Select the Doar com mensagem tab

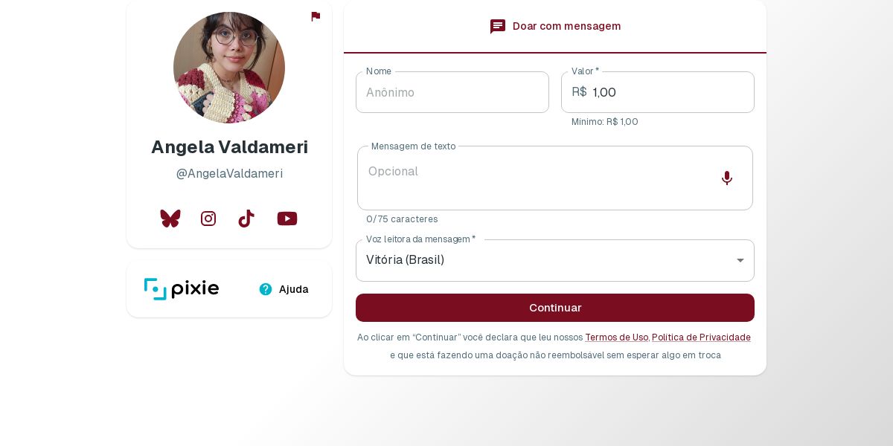click(555, 27)
